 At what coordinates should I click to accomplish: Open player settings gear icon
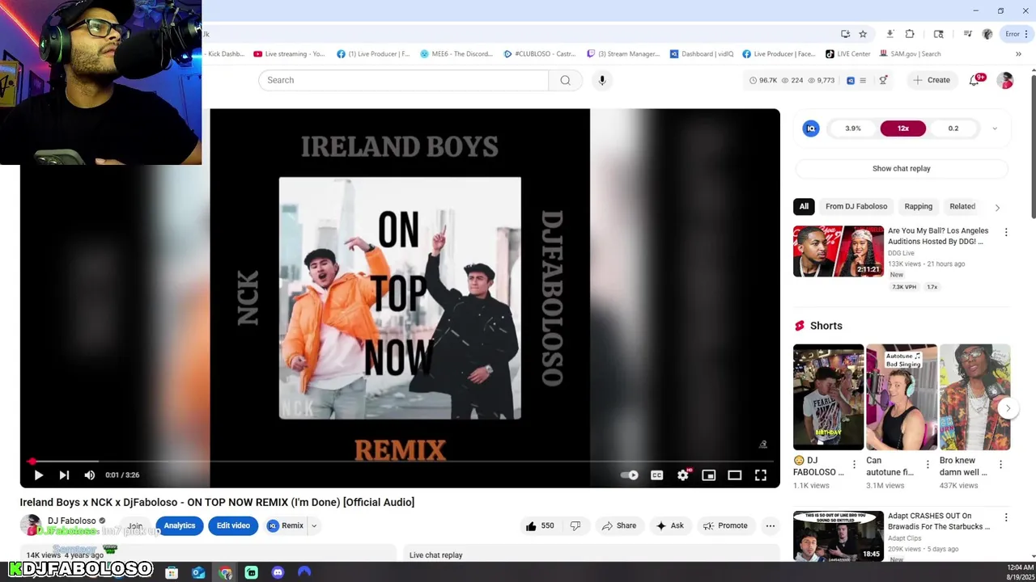[683, 475]
